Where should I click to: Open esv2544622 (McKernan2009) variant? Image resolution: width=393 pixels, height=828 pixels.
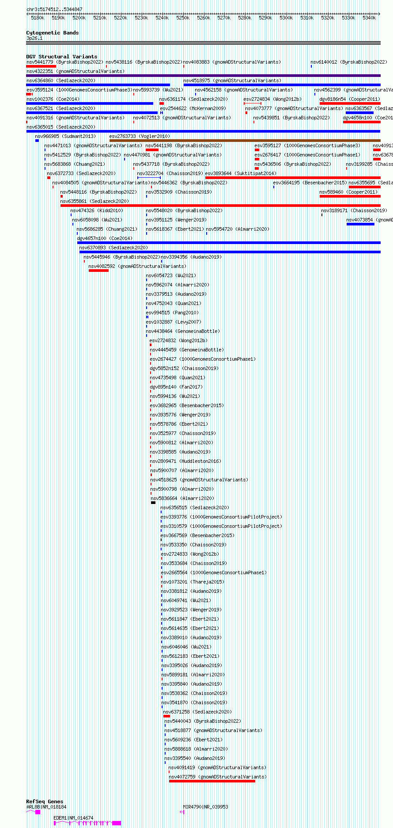coord(193,109)
